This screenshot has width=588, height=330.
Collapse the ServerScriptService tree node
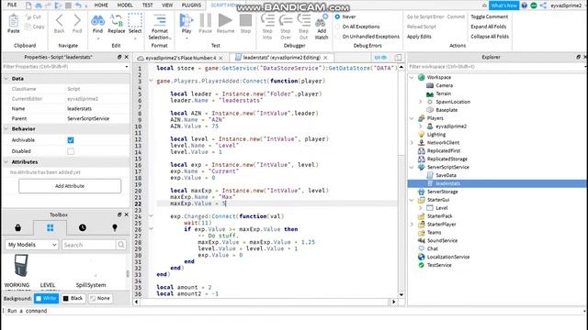412,167
